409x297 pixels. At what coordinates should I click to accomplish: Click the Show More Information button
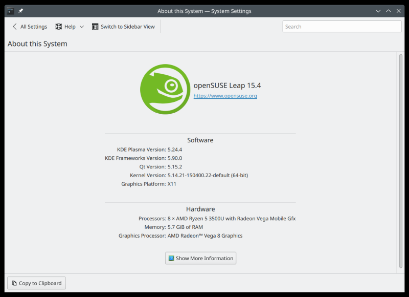(200, 258)
